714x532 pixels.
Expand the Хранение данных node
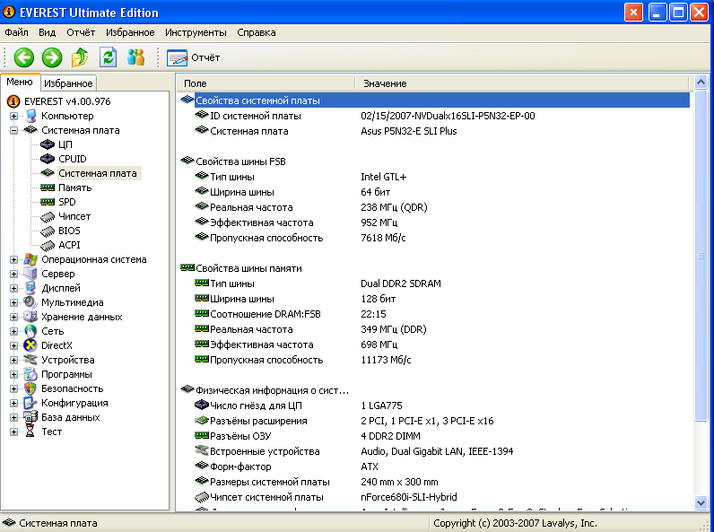coord(13,317)
